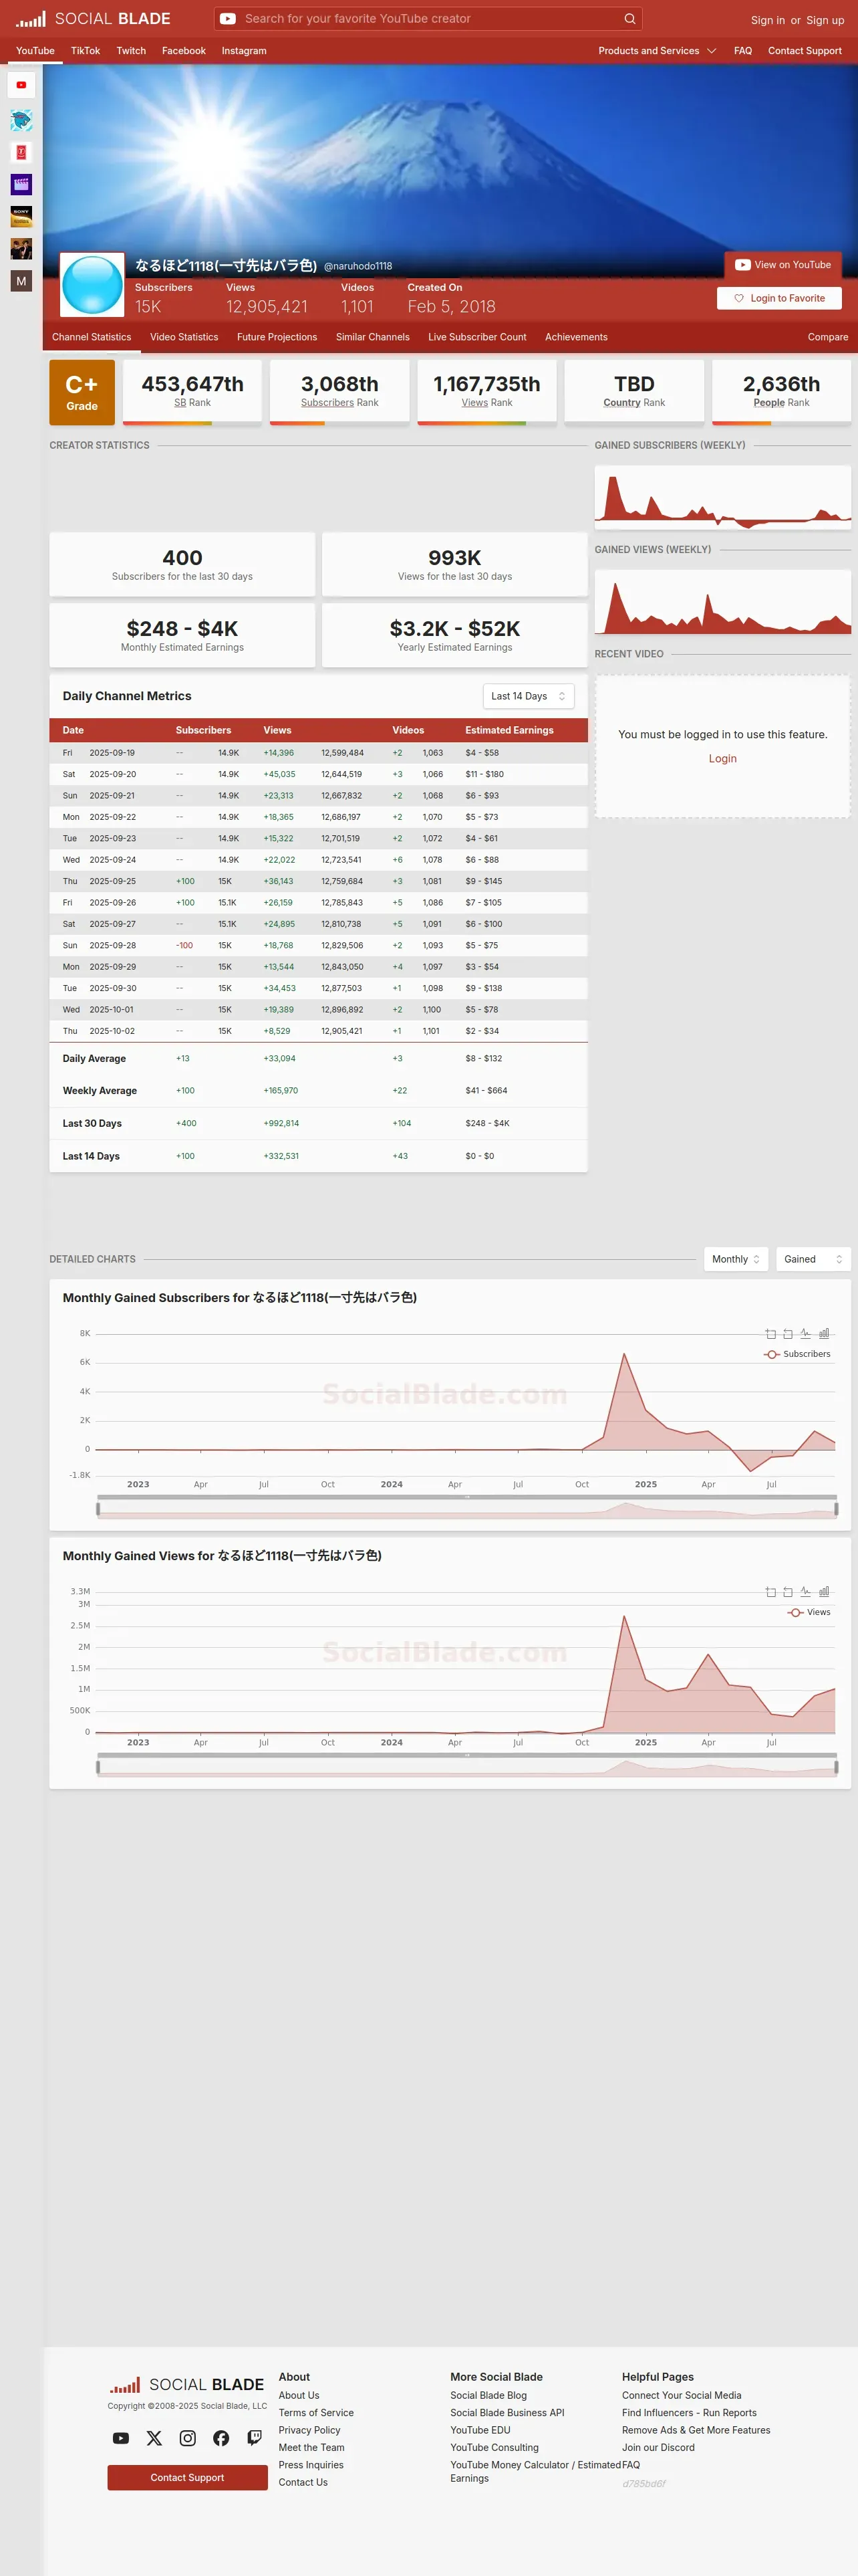This screenshot has width=858, height=2576.
Task: Click the 2025-09-25 date cell
Action: point(113,881)
